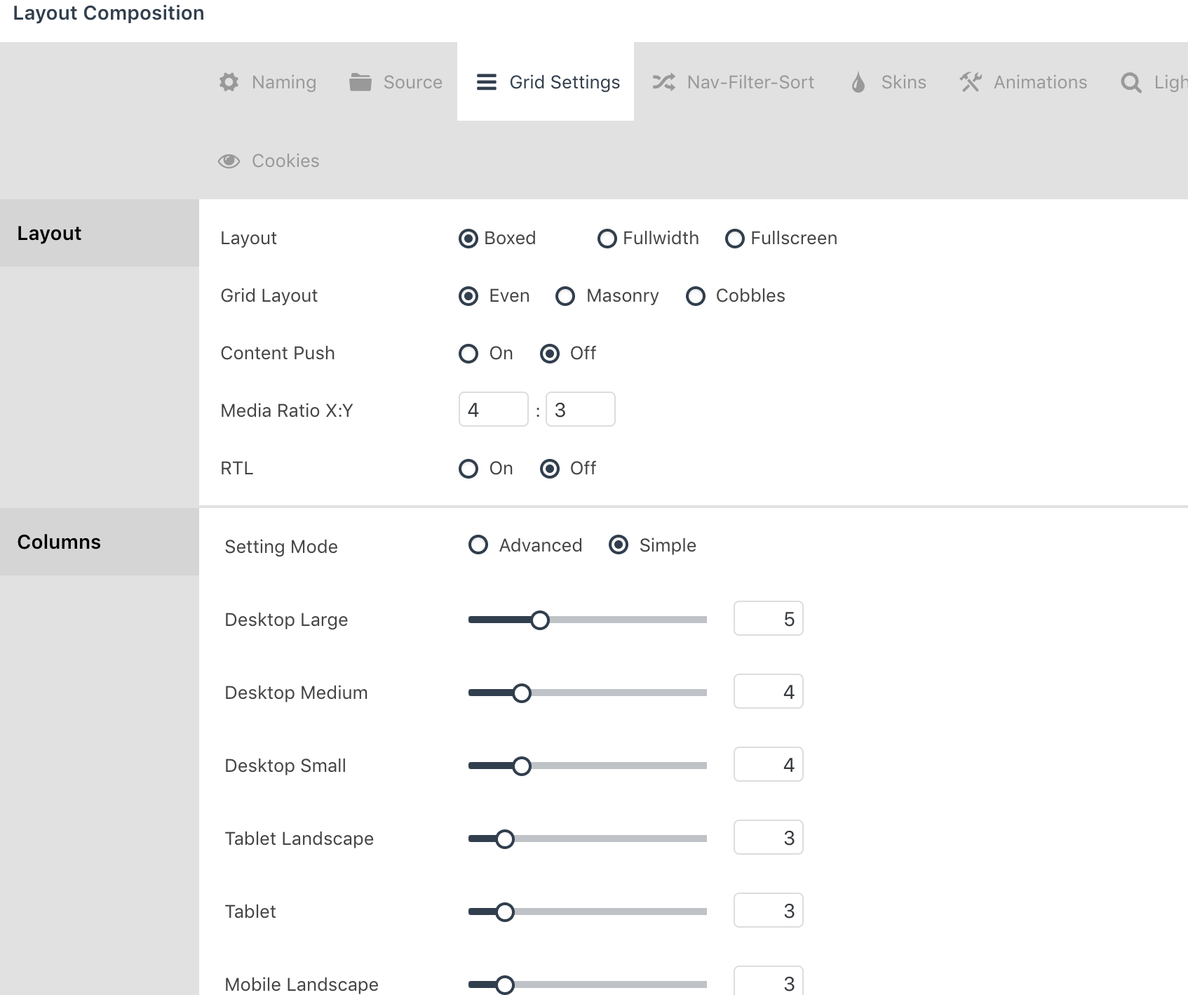The image size is (1188, 995).
Task: Select the Layout section in the sidebar
Action: click(x=49, y=233)
